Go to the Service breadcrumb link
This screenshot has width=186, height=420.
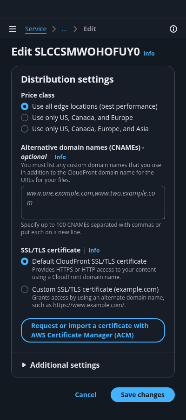[36, 29]
